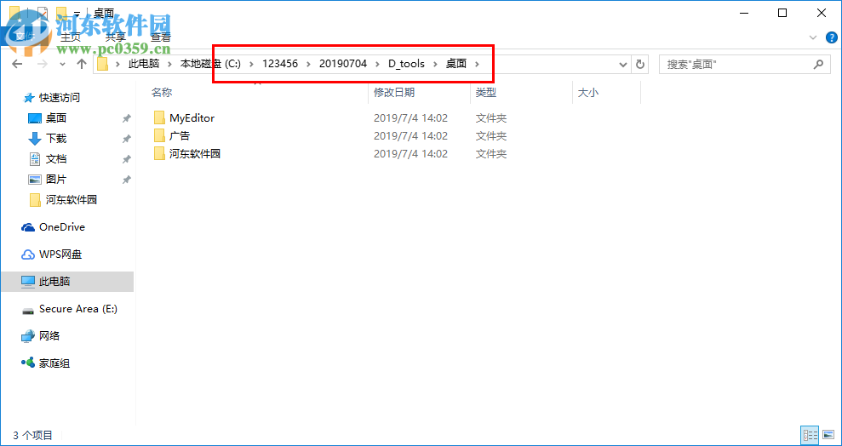This screenshot has height=446, width=842.
Task: Expand the chevron after 20190704 breadcrumb
Action: pos(378,65)
